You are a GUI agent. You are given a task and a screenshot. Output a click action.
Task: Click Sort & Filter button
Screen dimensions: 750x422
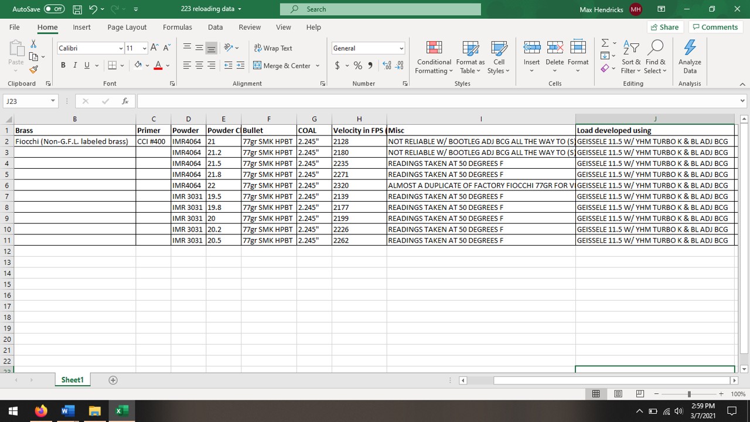click(x=632, y=57)
